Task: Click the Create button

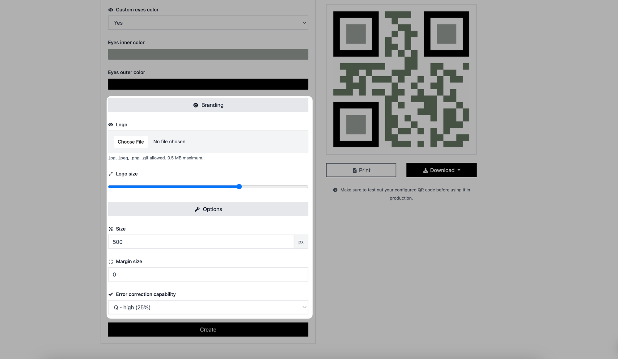Action: 208,330
